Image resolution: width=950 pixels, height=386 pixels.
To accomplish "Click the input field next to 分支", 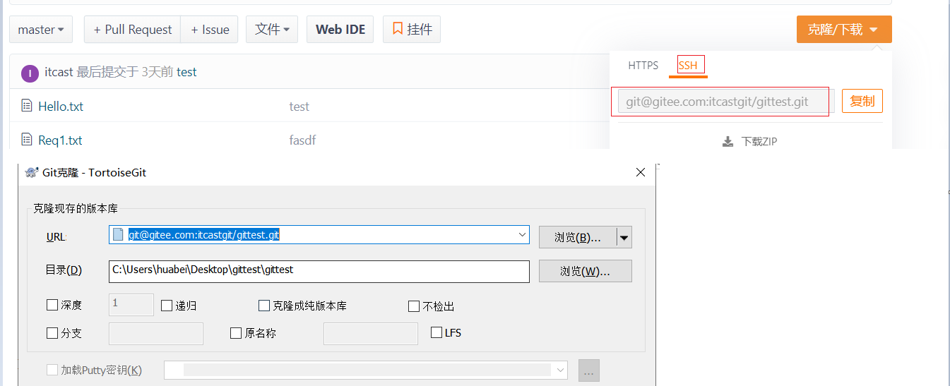I will point(156,334).
